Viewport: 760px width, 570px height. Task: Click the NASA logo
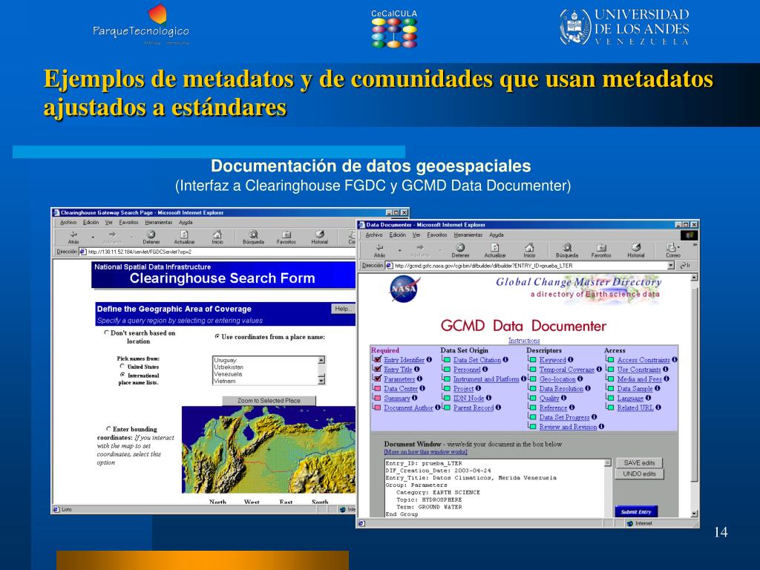pos(404,289)
